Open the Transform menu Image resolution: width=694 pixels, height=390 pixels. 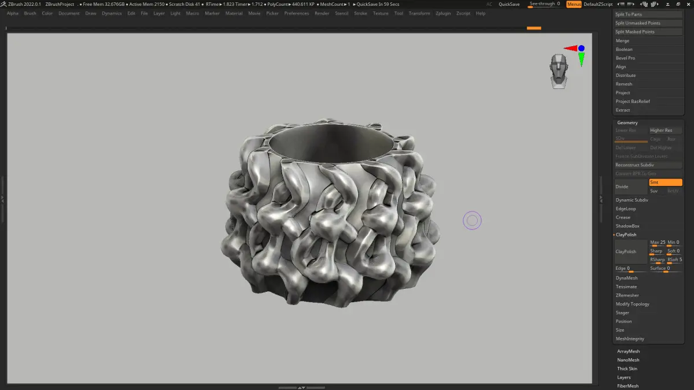click(x=419, y=13)
